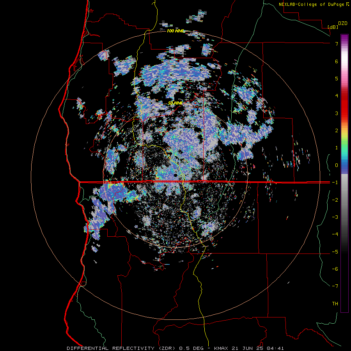Click the scale value -7 on the legend

click(335, 286)
